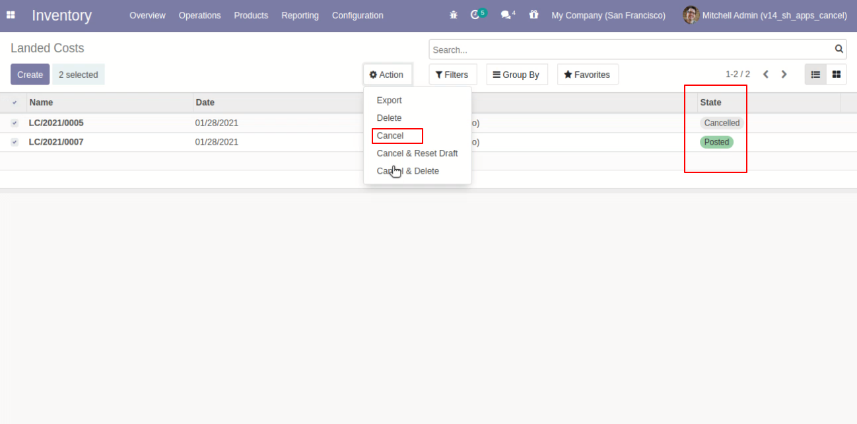Click the 1-2 / 2 pager counter
The width and height of the screenshot is (857, 424).
(x=737, y=75)
